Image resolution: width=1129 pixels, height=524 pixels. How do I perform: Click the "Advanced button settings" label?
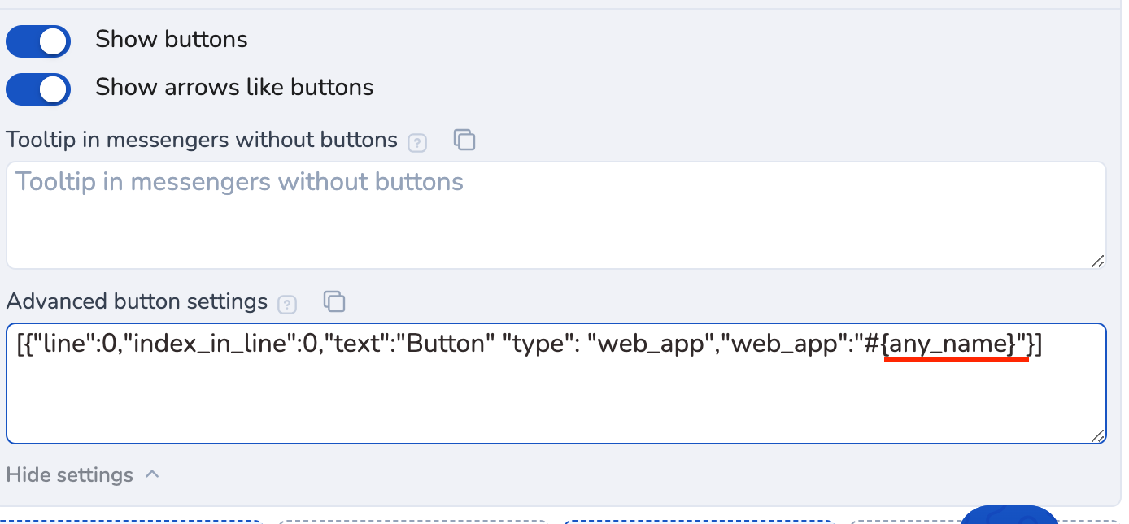[x=137, y=301]
